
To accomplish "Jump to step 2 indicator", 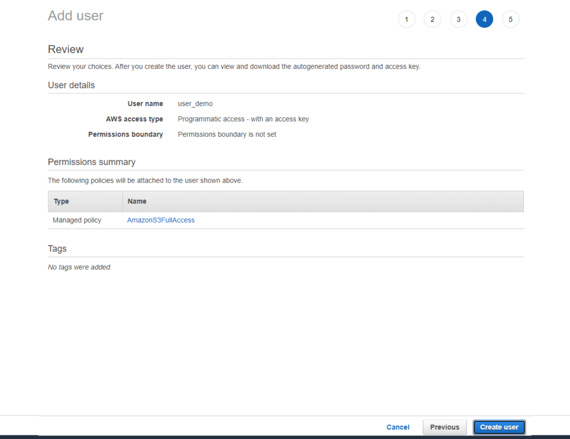I will (432, 19).
